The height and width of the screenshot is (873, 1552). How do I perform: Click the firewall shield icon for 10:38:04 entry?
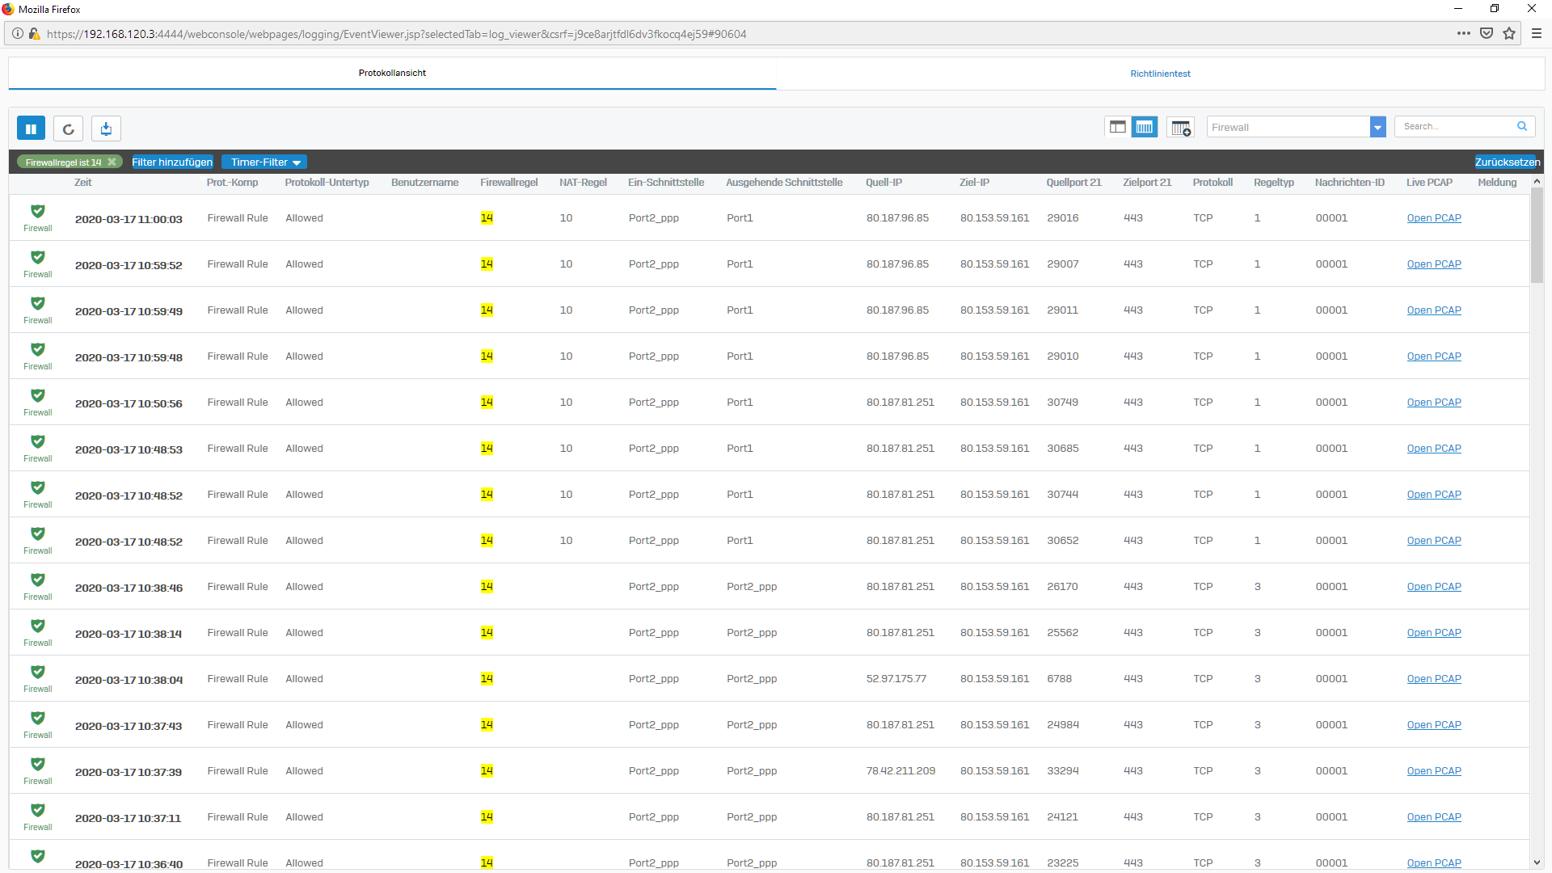[37, 672]
